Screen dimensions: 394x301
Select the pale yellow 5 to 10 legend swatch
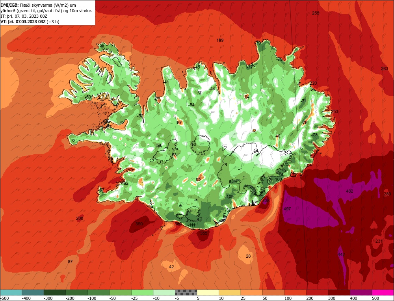[x=208, y=292]
